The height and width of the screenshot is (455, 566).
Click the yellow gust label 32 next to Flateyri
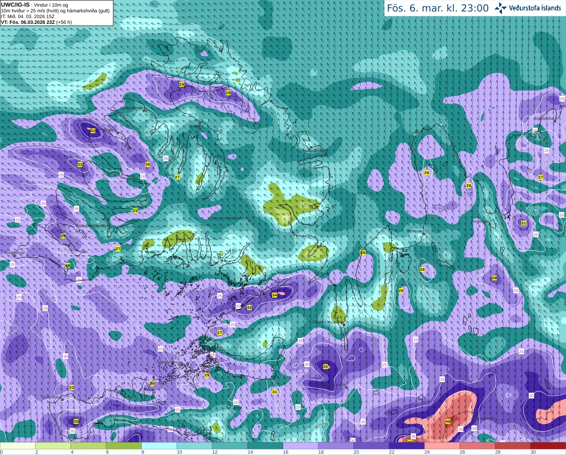coord(93,131)
